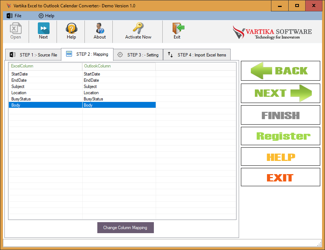Click Location in the OutlookColumn list
The height and width of the screenshot is (250, 325).
(x=91, y=93)
